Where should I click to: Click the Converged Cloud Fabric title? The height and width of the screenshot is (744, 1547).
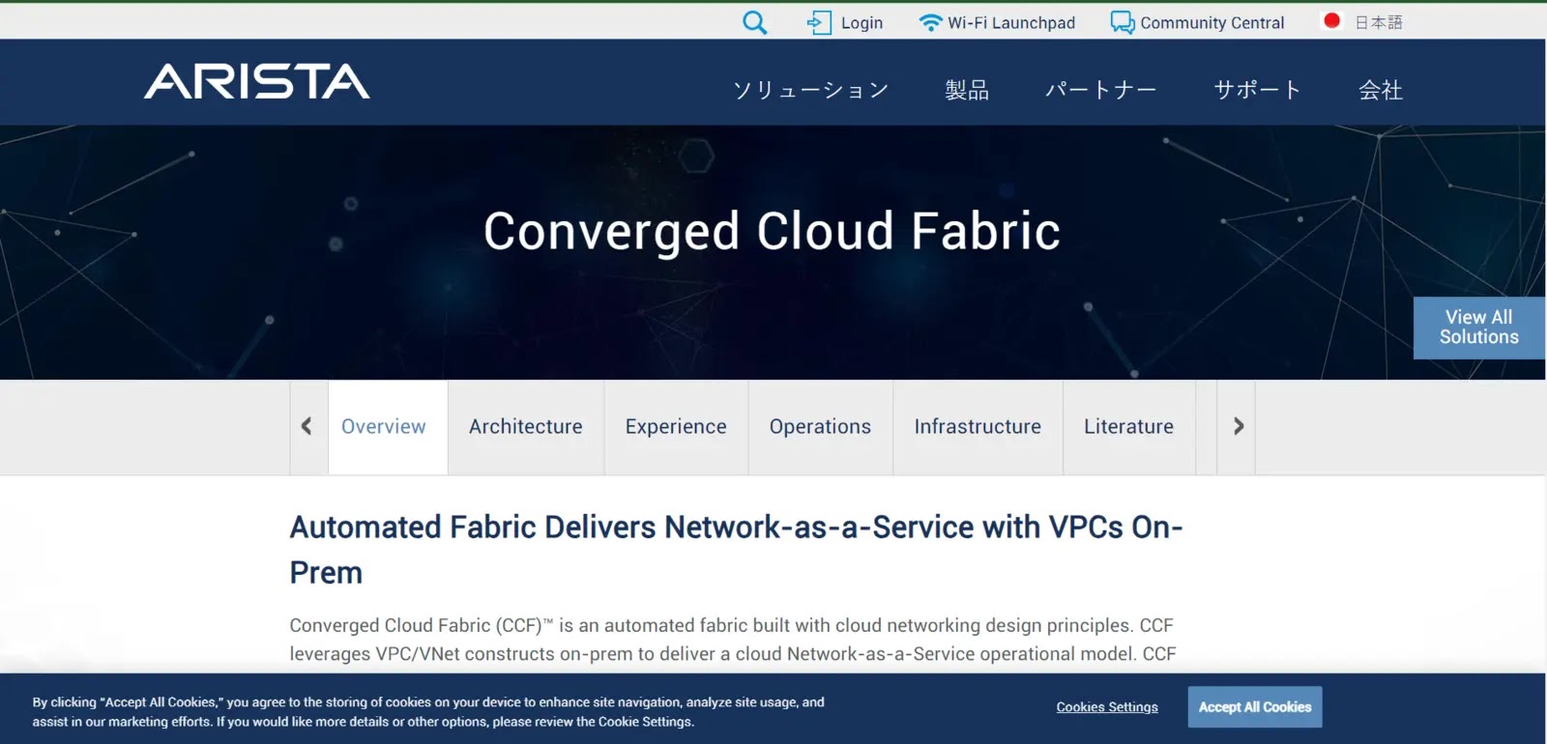point(772,232)
